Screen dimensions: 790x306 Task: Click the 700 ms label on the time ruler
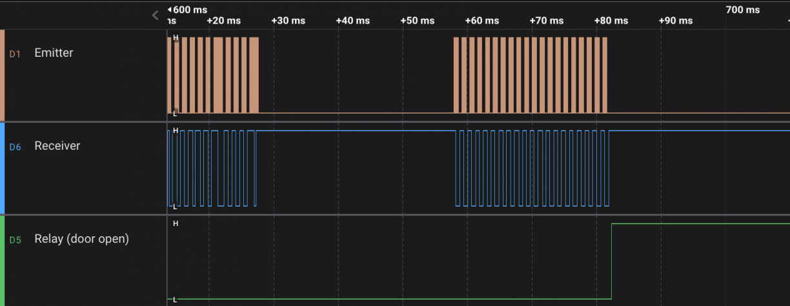pos(742,10)
